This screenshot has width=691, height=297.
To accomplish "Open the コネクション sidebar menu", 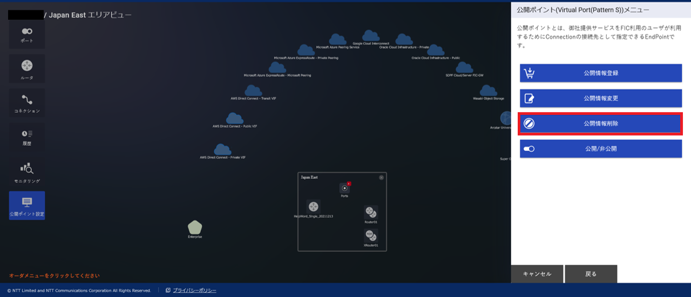I will (x=27, y=103).
